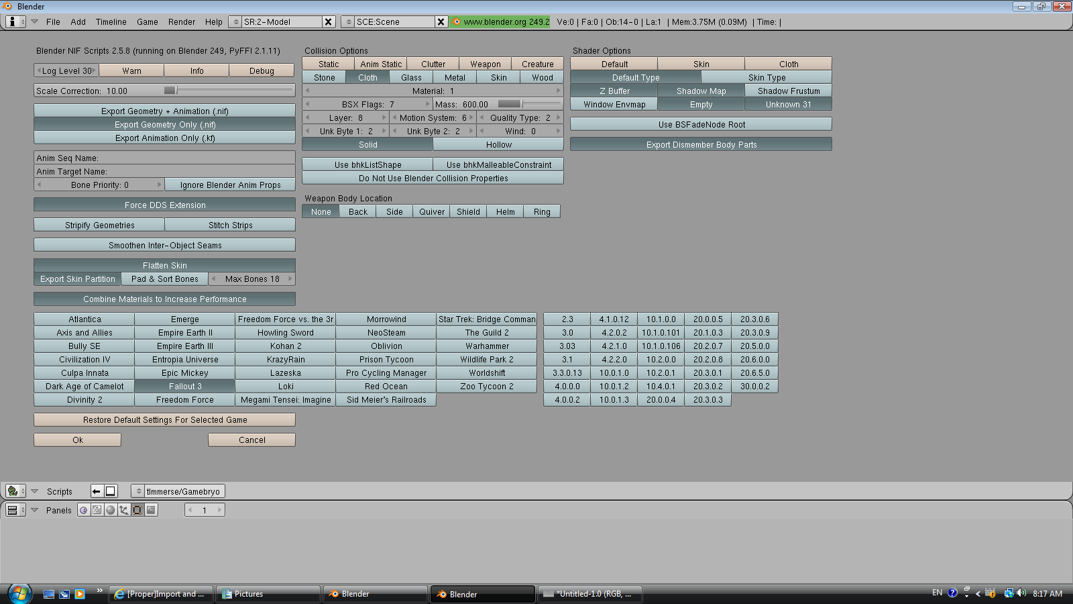Open the Logic buttons context
Image resolution: width=1073 pixels, height=604 pixels.
coord(83,510)
